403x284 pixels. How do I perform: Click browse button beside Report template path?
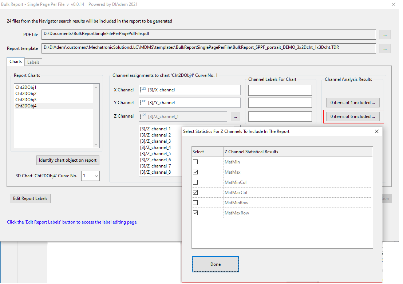[385, 48]
